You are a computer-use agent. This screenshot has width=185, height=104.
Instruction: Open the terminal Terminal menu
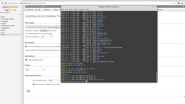(82, 10)
